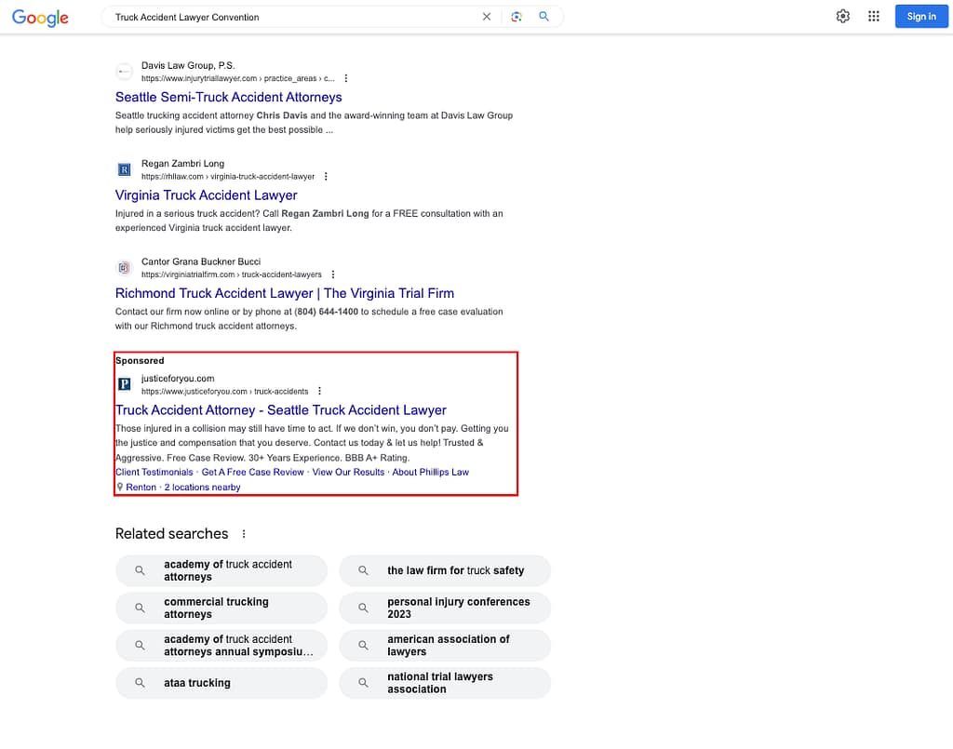Click the Sign in button
953x749 pixels.
pos(920,17)
